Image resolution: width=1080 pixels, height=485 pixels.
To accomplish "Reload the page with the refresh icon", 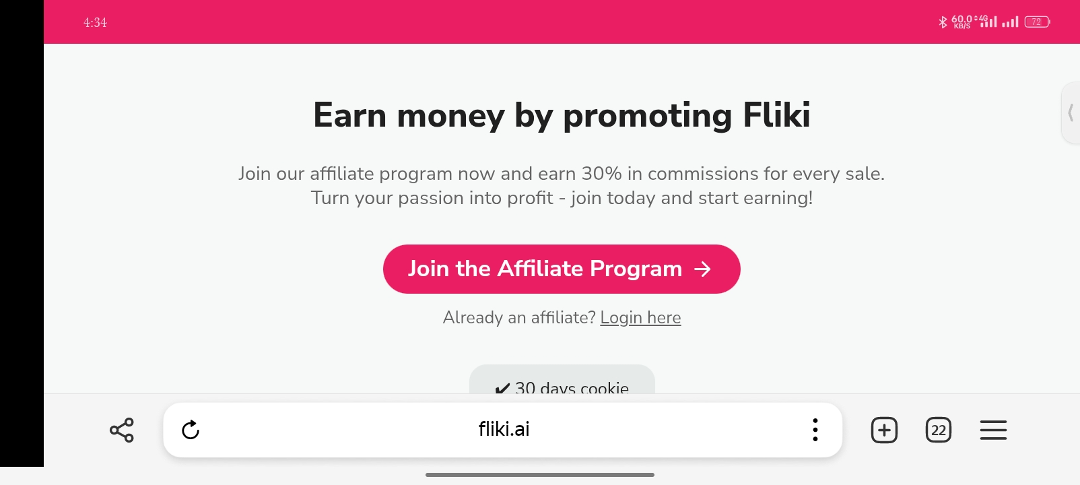I will tap(191, 430).
